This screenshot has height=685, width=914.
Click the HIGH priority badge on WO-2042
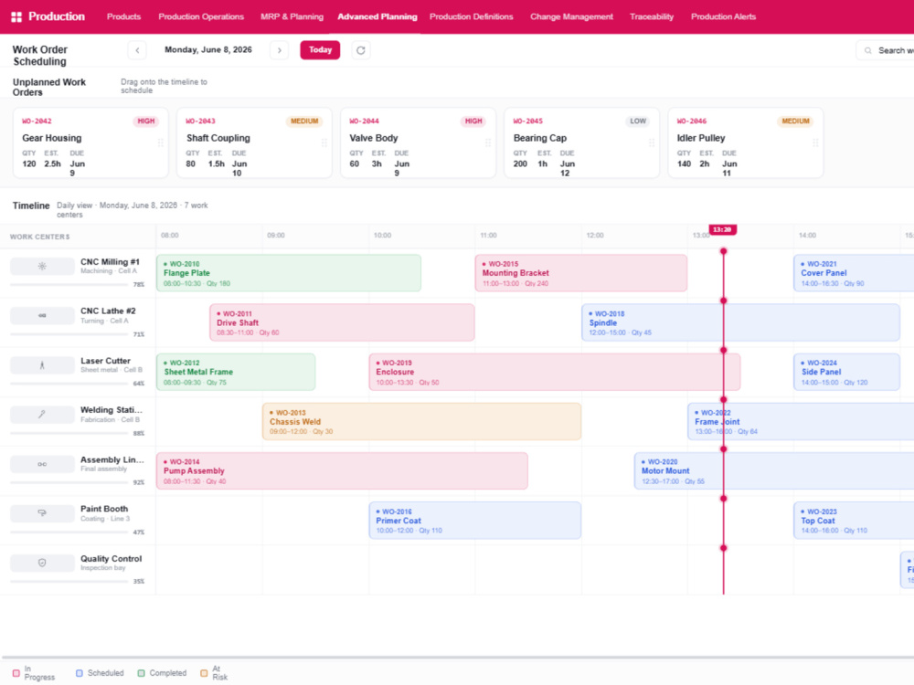coord(145,121)
